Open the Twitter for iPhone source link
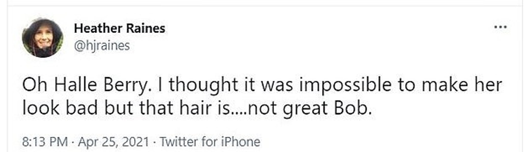532x152 pixels. click(x=210, y=142)
